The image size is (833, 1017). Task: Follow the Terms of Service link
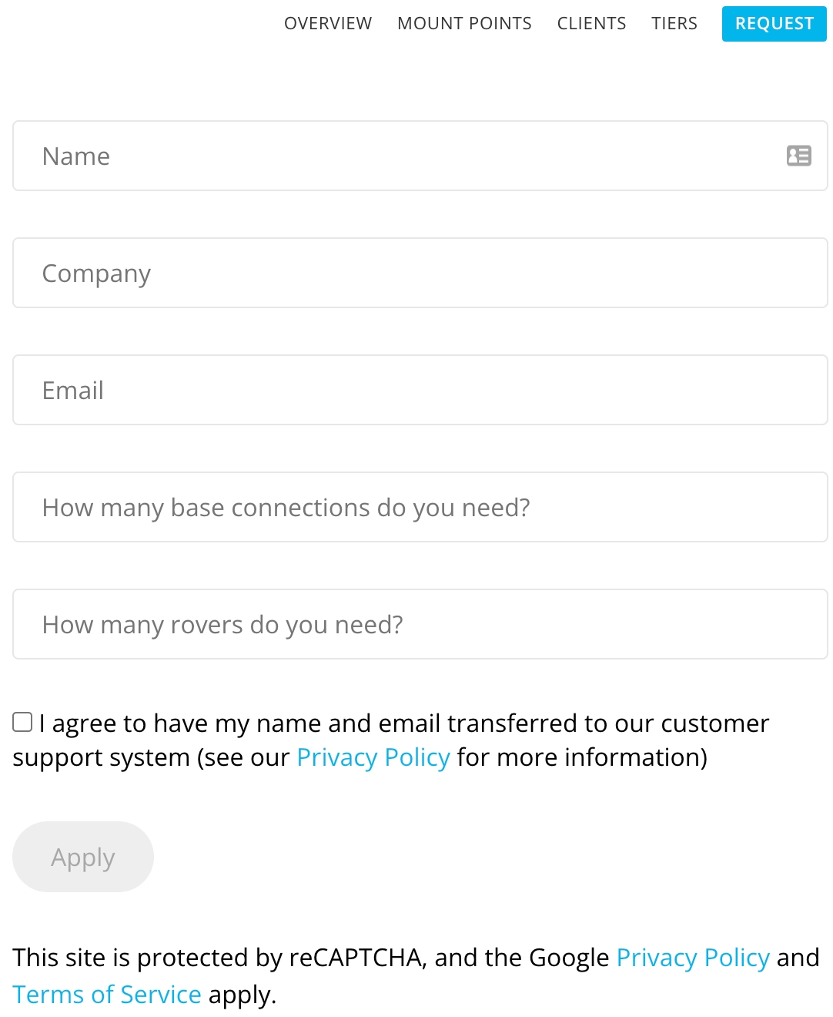[107, 995]
